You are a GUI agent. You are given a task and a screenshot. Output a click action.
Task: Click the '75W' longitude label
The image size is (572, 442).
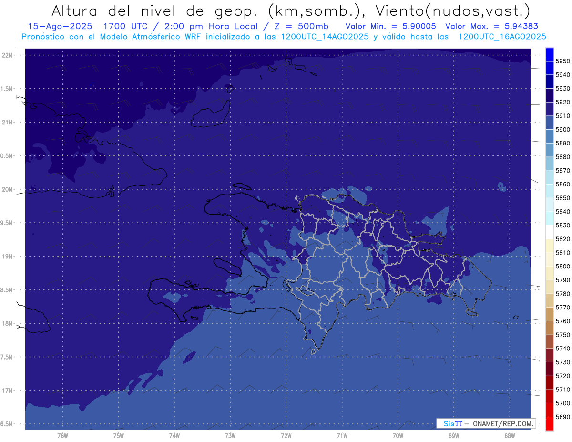click(x=118, y=435)
